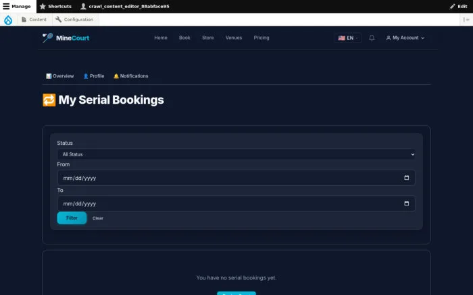
Task: Click the Edit pencil button
Action: [458, 6]
